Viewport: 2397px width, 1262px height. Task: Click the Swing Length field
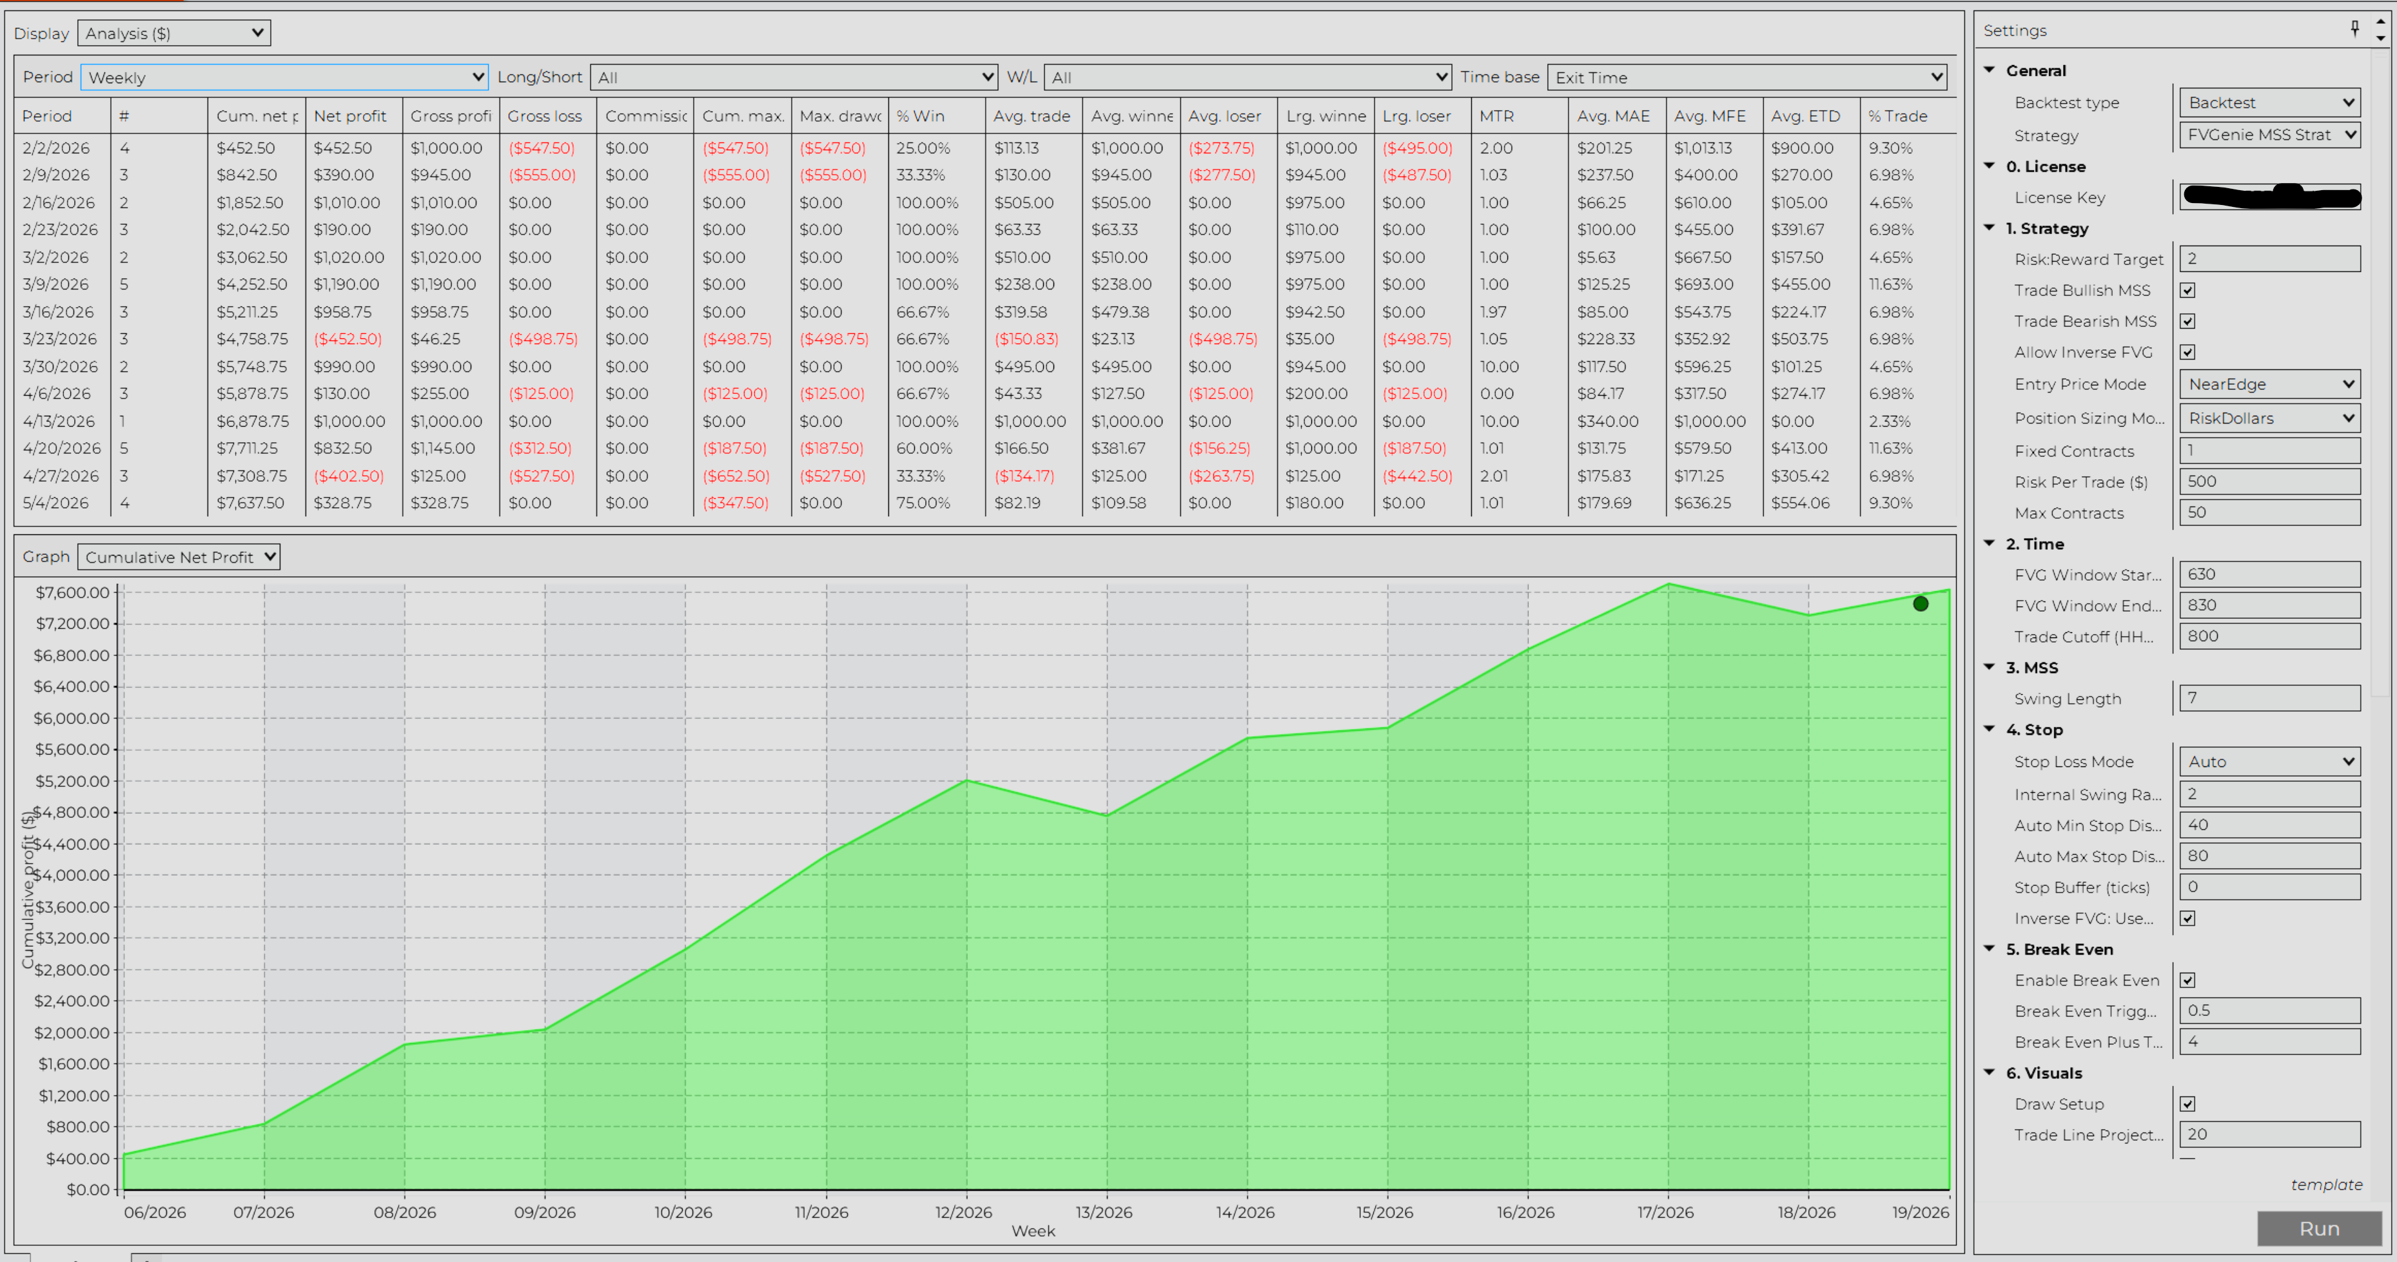pos(2269,699)
